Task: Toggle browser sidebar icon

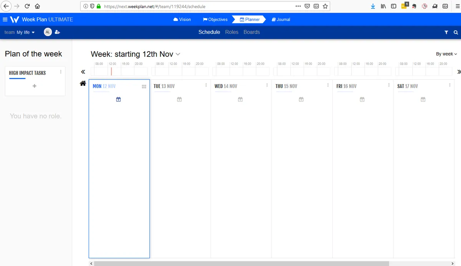Action: [x=394, y=6]
